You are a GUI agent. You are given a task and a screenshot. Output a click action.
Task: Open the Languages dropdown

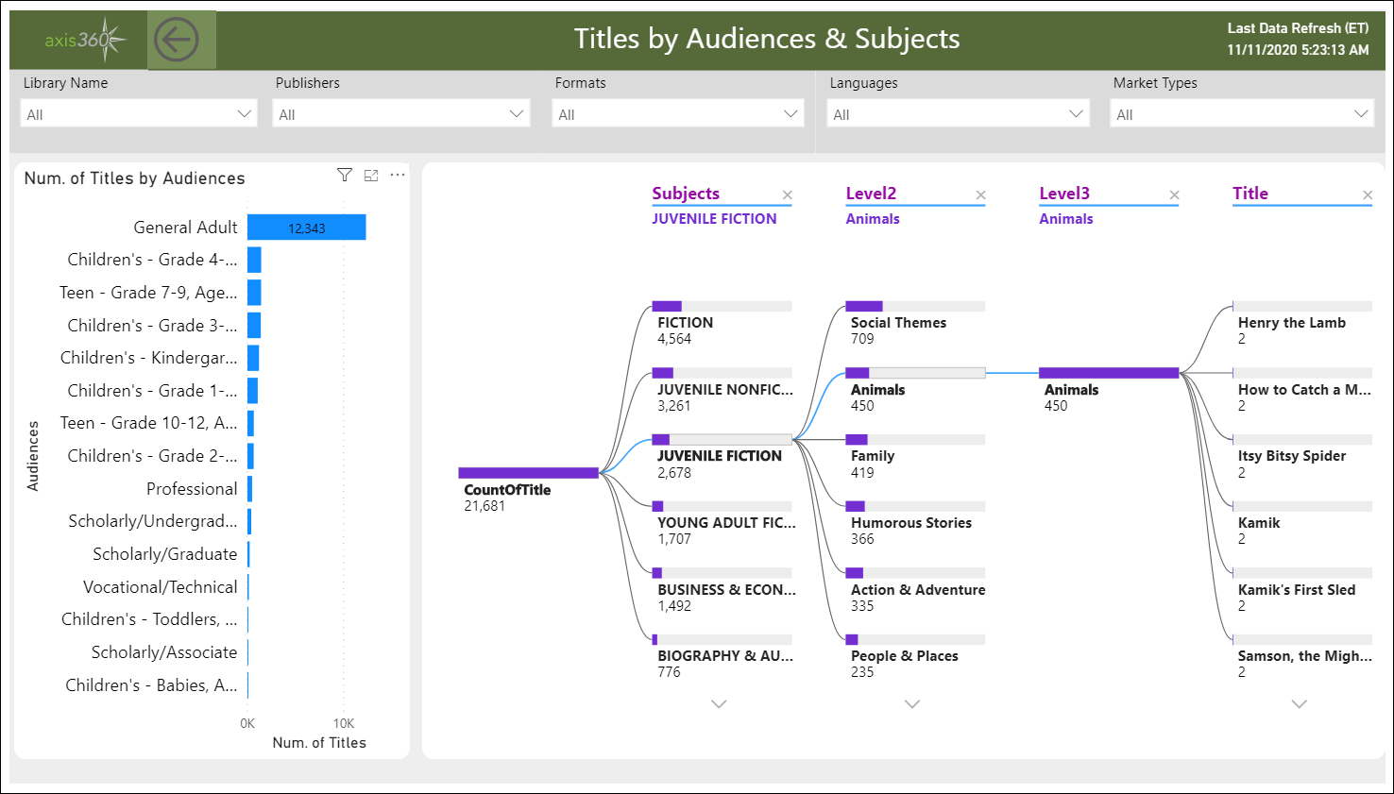tap(1075, 112)
